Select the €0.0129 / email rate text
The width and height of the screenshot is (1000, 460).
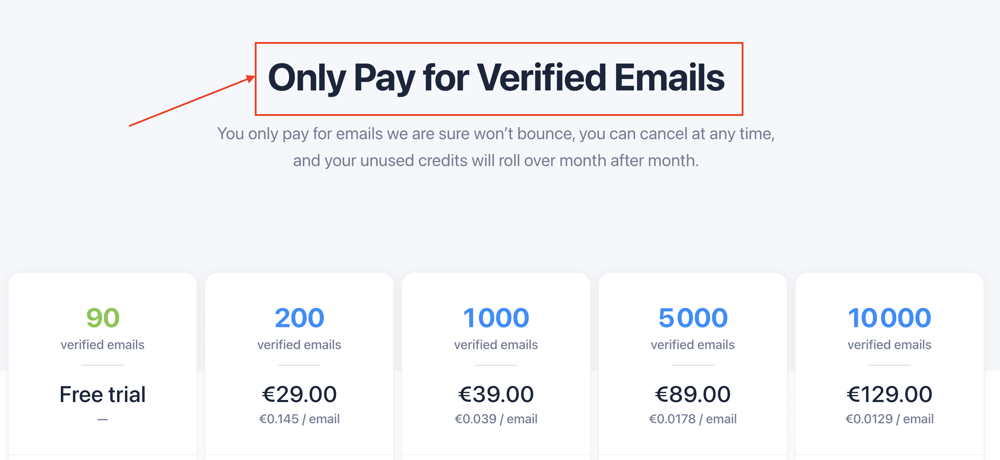point(889,419)
